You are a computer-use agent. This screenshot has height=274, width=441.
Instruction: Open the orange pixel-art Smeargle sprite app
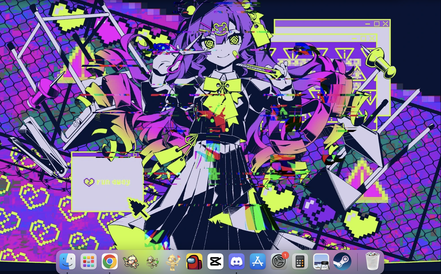point(131,262)
